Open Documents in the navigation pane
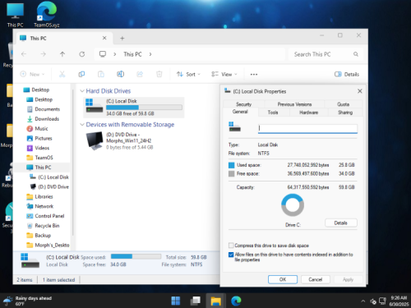The image size is (411, 308). [47, 109]
